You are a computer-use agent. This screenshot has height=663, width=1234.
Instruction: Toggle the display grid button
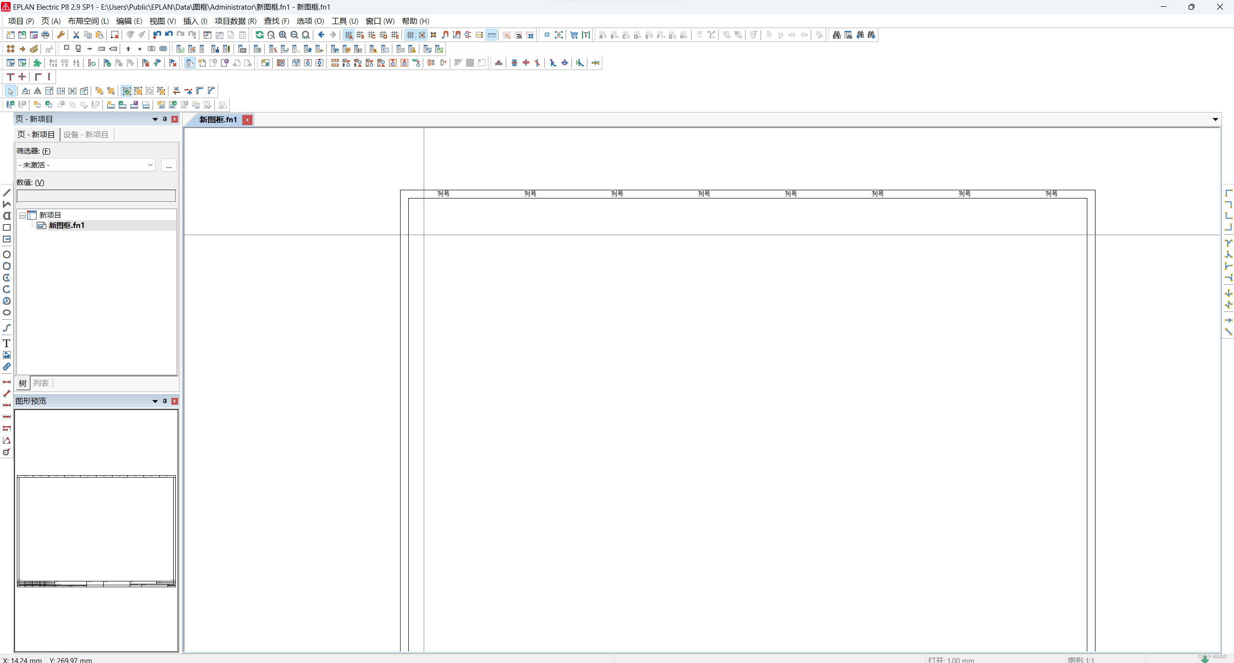click(x=410, y=35)
